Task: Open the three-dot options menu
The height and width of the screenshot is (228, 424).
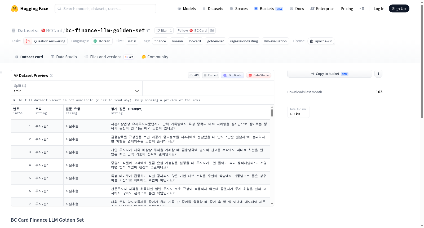Action: 378,74
